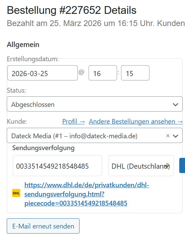Click the Sendungsverfolgung label

[43, 148]
